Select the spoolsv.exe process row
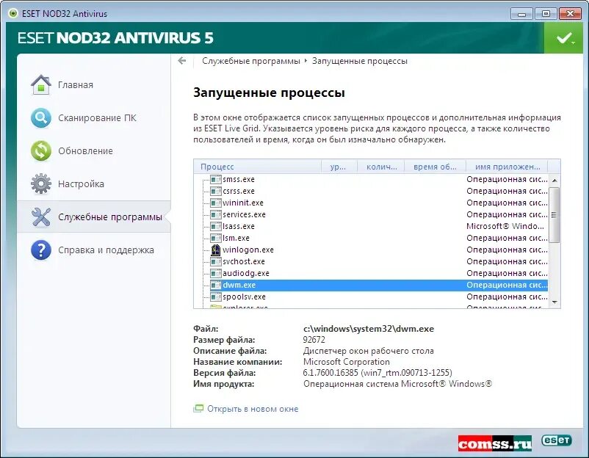Viewport: 589px width, 458px height. [371, 297]
